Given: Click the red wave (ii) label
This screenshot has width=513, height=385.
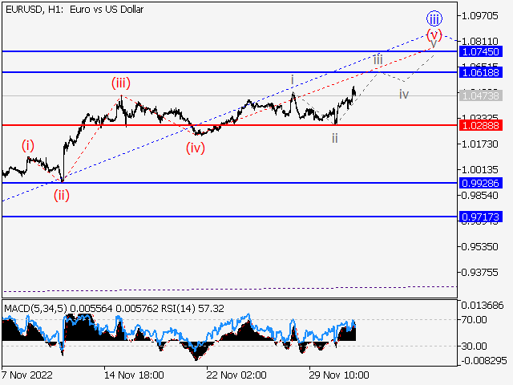Looking at the screenshot, I should coord(62,196).
